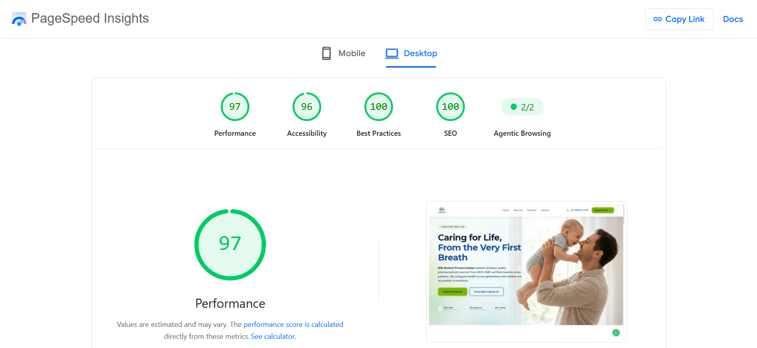
Task: Switch to the Mobile tab
Action: [x=343, y=53]
